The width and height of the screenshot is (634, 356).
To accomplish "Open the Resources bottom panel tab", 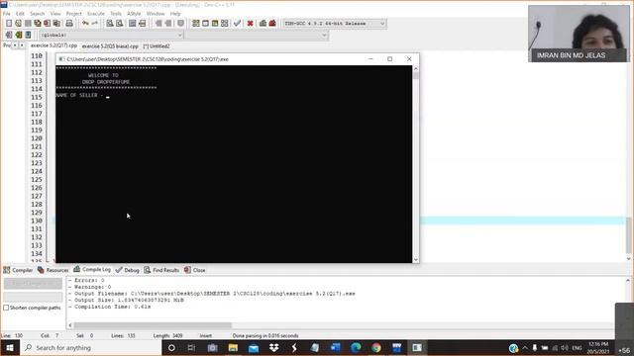I will pyautogui.click(x=53, y=270).
